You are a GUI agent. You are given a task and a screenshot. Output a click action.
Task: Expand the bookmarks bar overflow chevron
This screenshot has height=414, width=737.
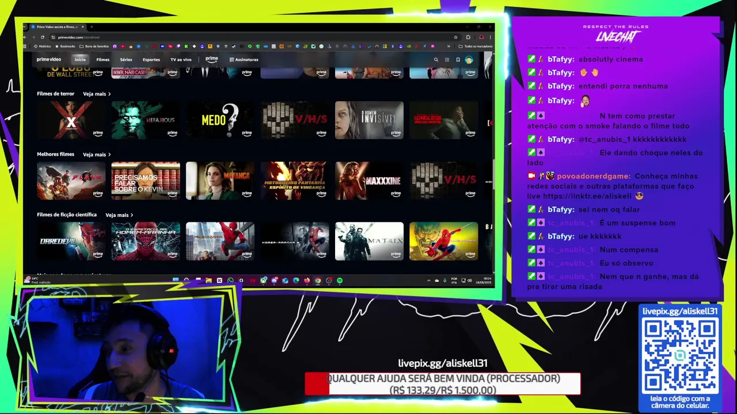(x=449, y=46)
